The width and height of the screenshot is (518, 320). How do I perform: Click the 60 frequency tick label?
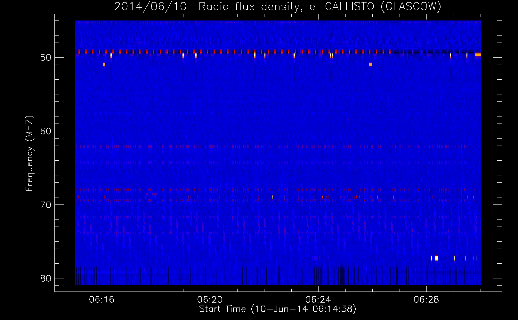tap(46, 131)
